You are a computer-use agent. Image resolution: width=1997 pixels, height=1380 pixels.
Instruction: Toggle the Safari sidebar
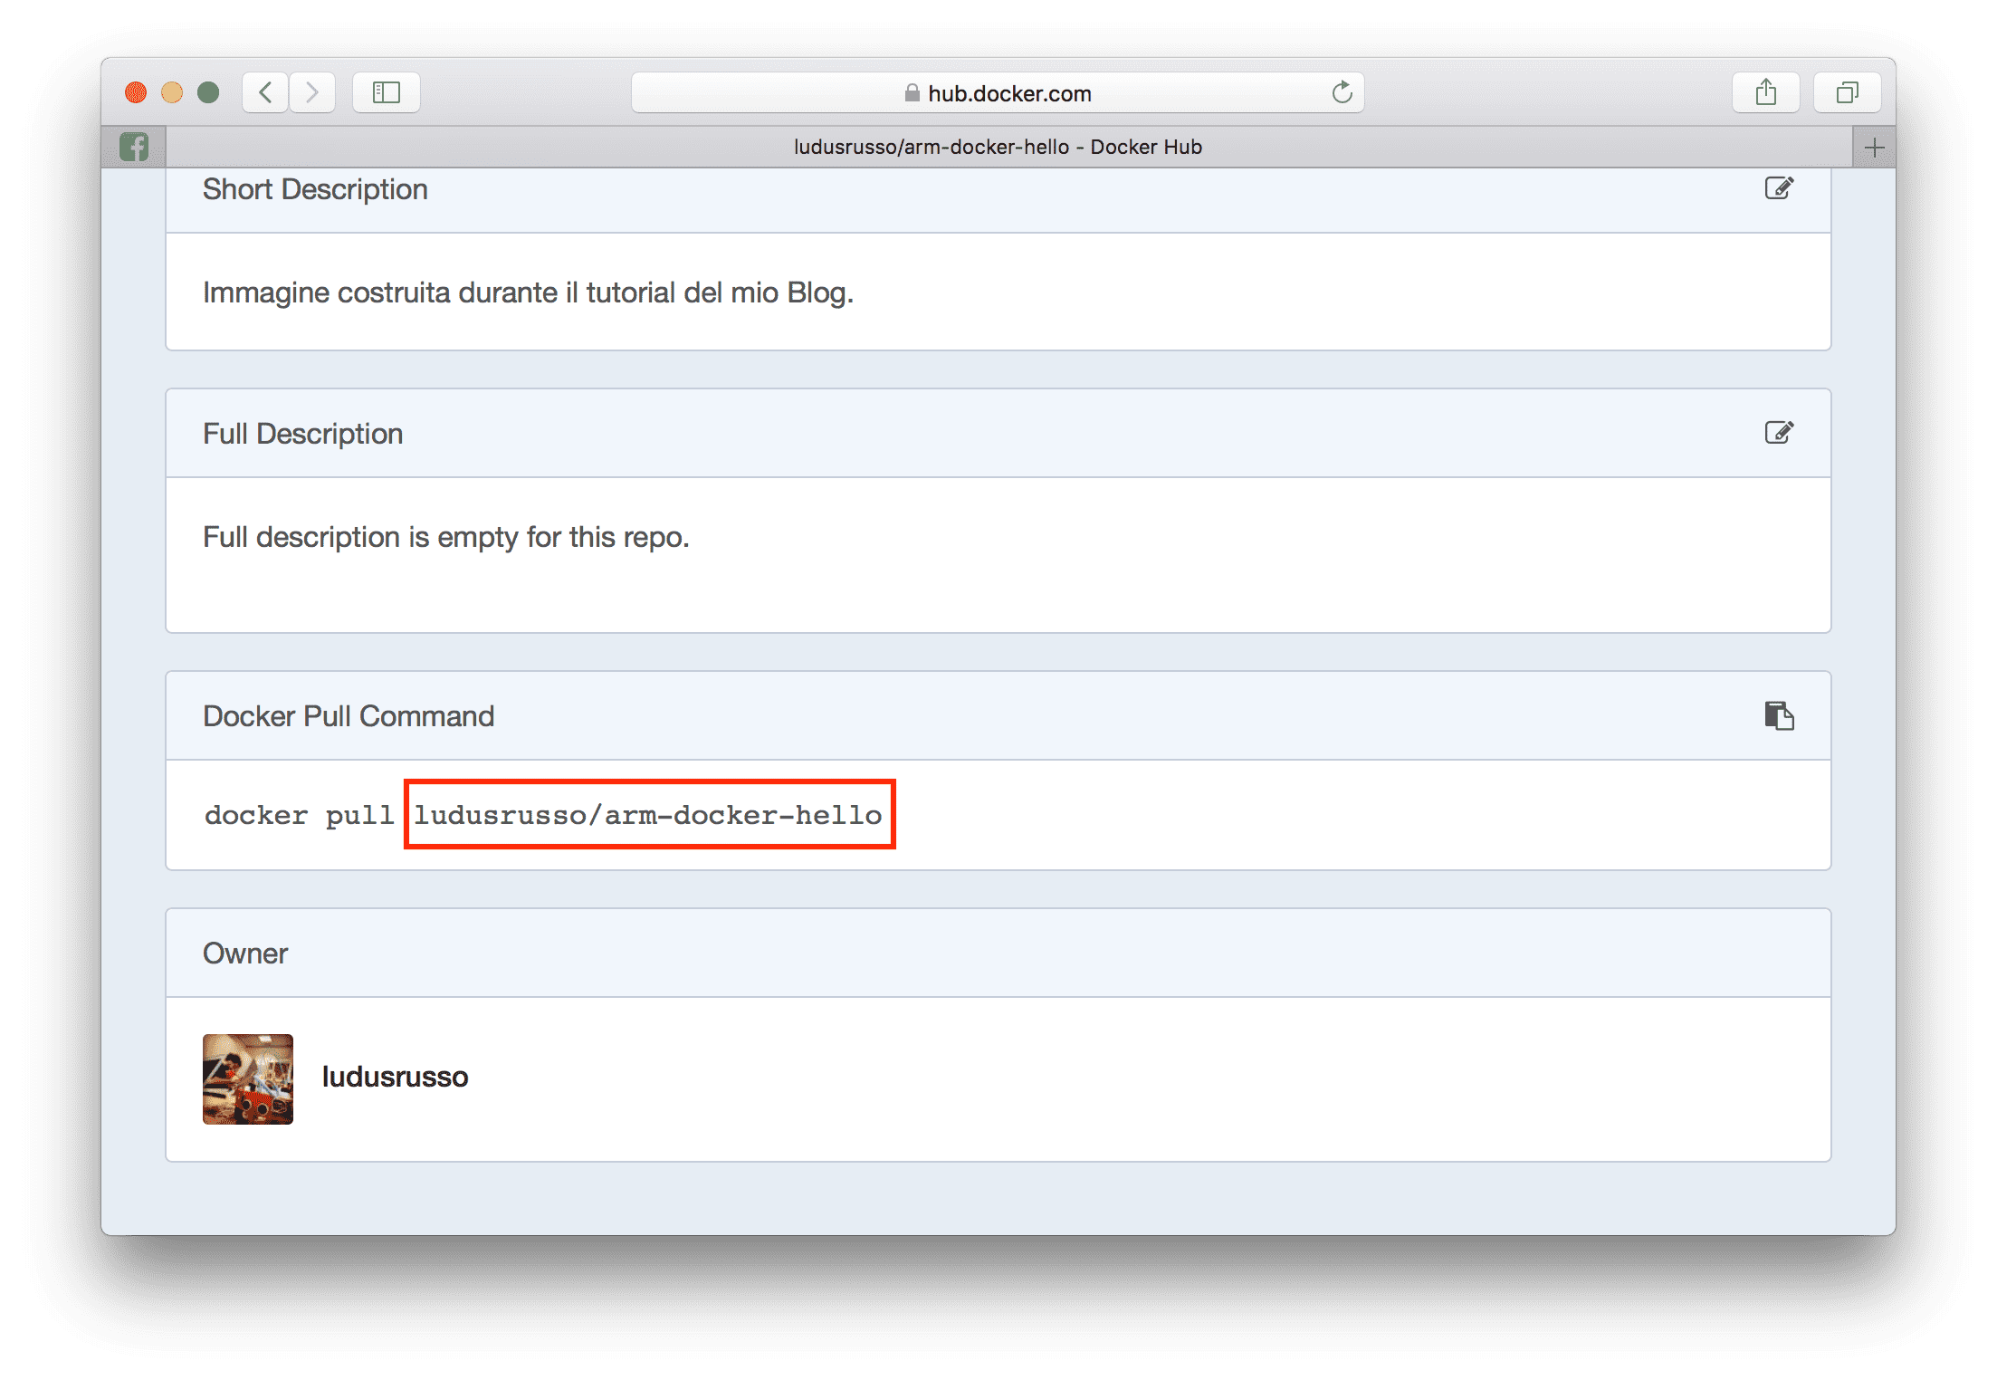pos(387,92)
